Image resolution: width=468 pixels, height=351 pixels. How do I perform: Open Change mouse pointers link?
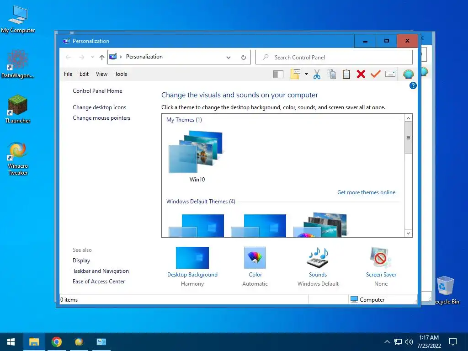click(101, 118)
